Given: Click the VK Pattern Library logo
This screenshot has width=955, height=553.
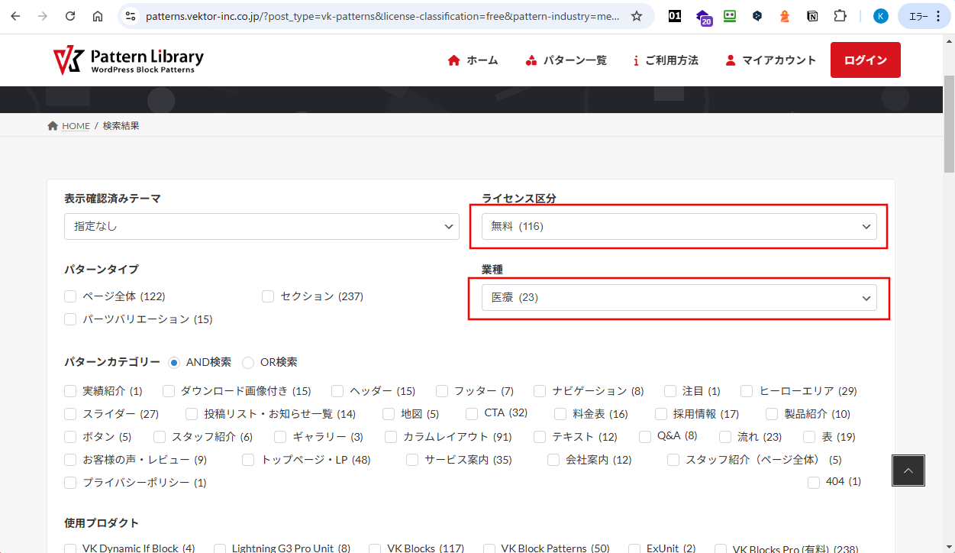Looking at the screenshot, I should 128,60.
